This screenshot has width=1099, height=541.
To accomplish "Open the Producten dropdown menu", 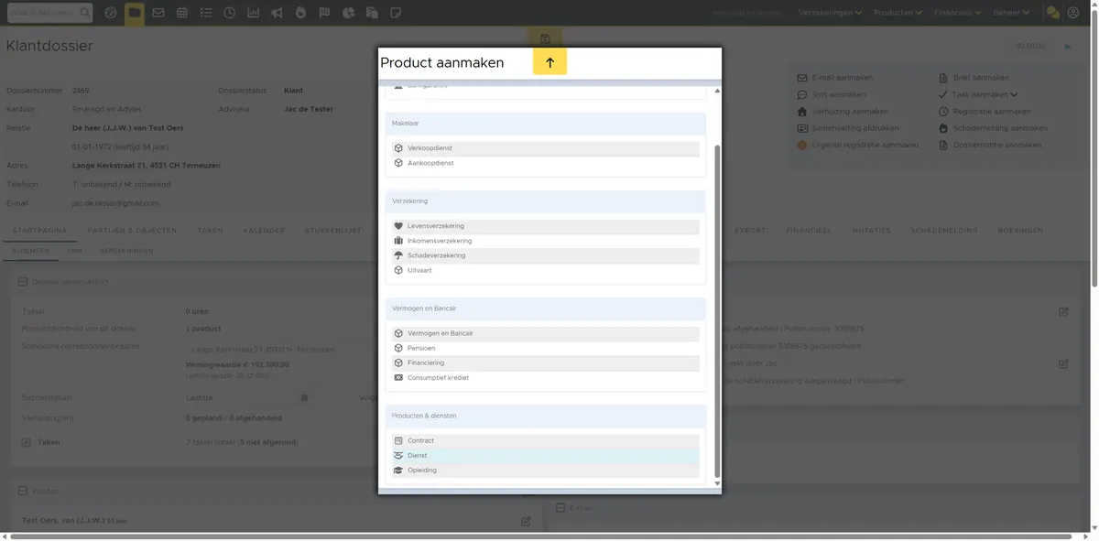I will [x=898, y=13].
